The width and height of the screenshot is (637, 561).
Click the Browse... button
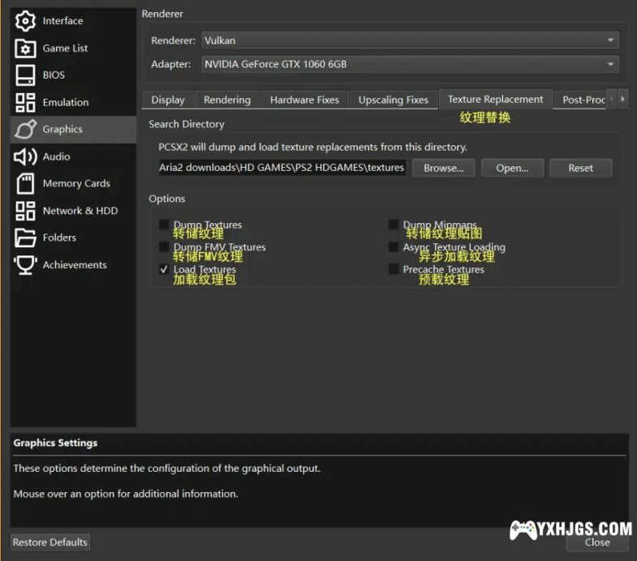[x=443, y=168]
